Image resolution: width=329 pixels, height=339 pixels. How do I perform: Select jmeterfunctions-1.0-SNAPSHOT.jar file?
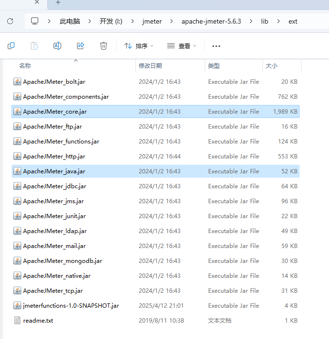pos(71,305)
